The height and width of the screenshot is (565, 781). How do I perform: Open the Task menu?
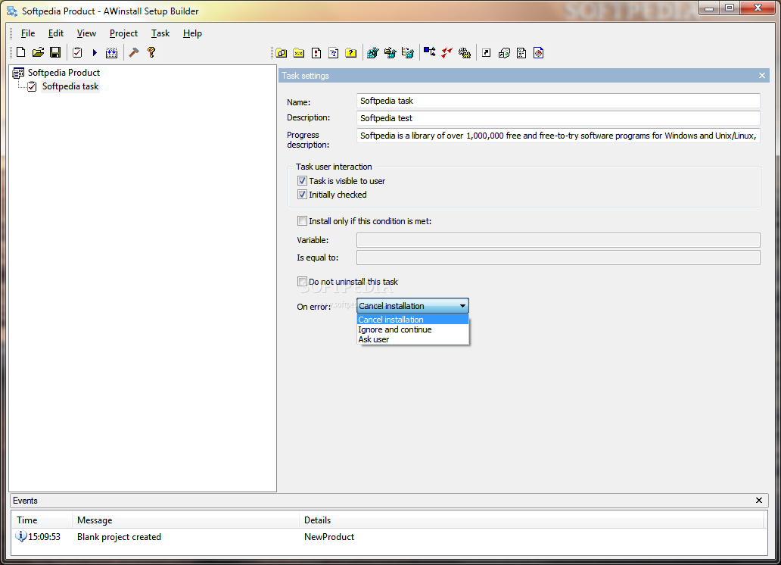tap(160, 33)
